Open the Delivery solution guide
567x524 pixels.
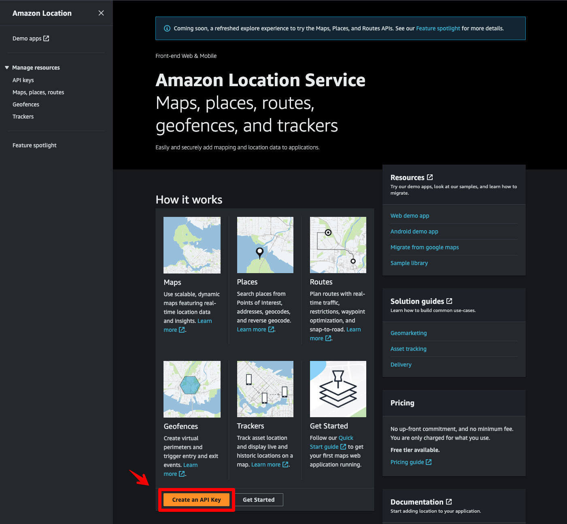pyautogui.click(x=401, y=365)
